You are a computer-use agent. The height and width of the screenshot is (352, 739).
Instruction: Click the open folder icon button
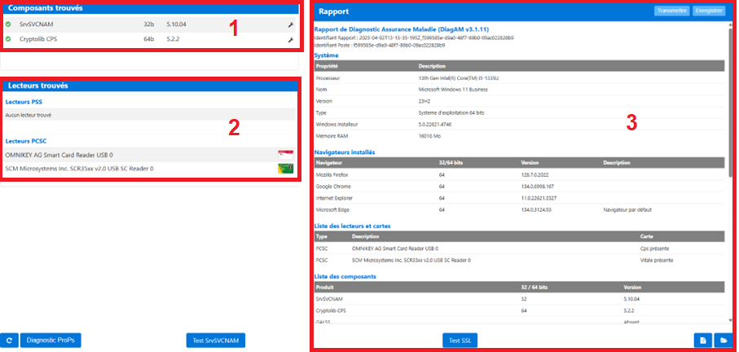[721, 341]
